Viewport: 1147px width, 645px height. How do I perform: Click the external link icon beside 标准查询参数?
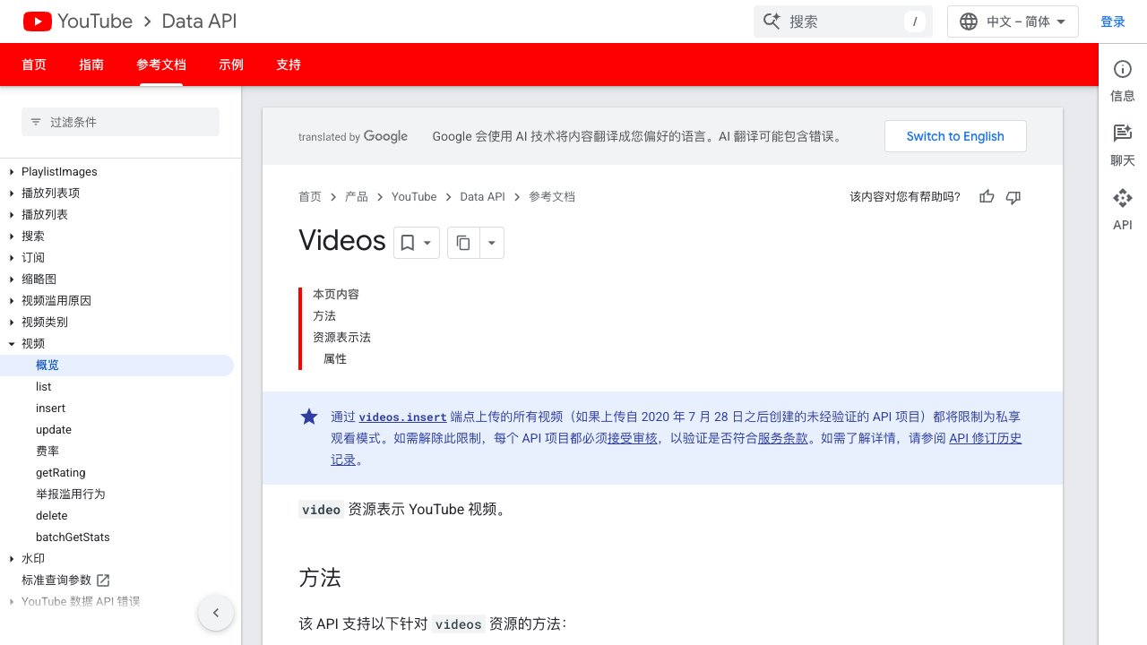(x=103, y=580)
